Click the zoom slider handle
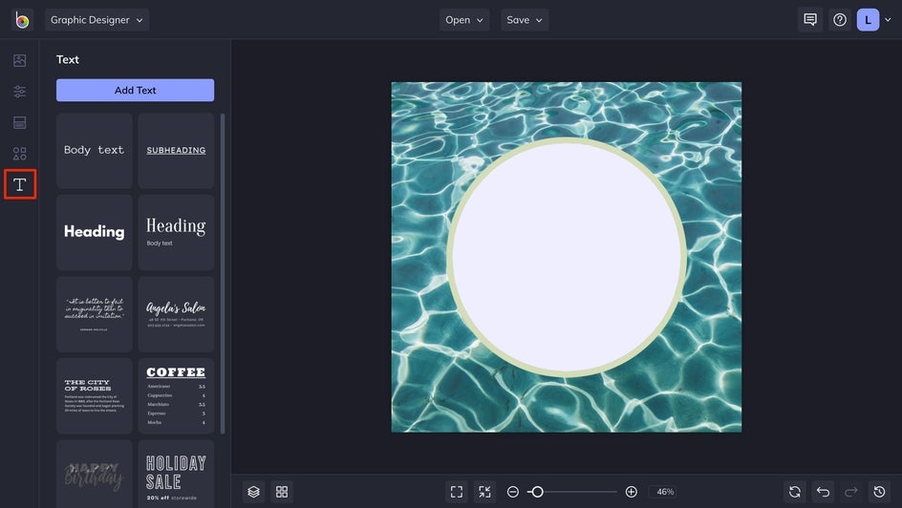 (x=537, y=492)
